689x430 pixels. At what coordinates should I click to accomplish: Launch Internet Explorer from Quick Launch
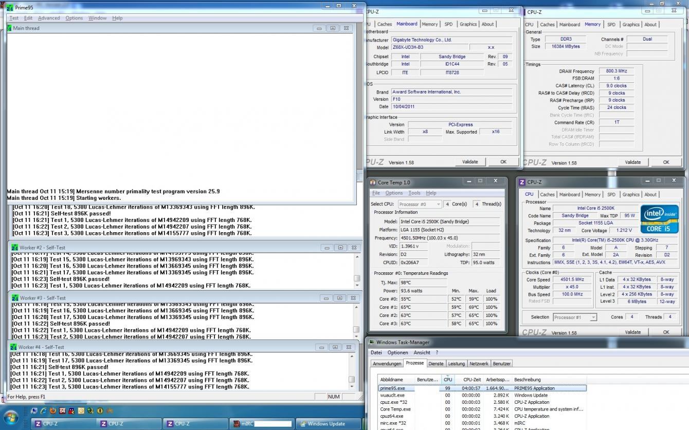coord(44,410)
